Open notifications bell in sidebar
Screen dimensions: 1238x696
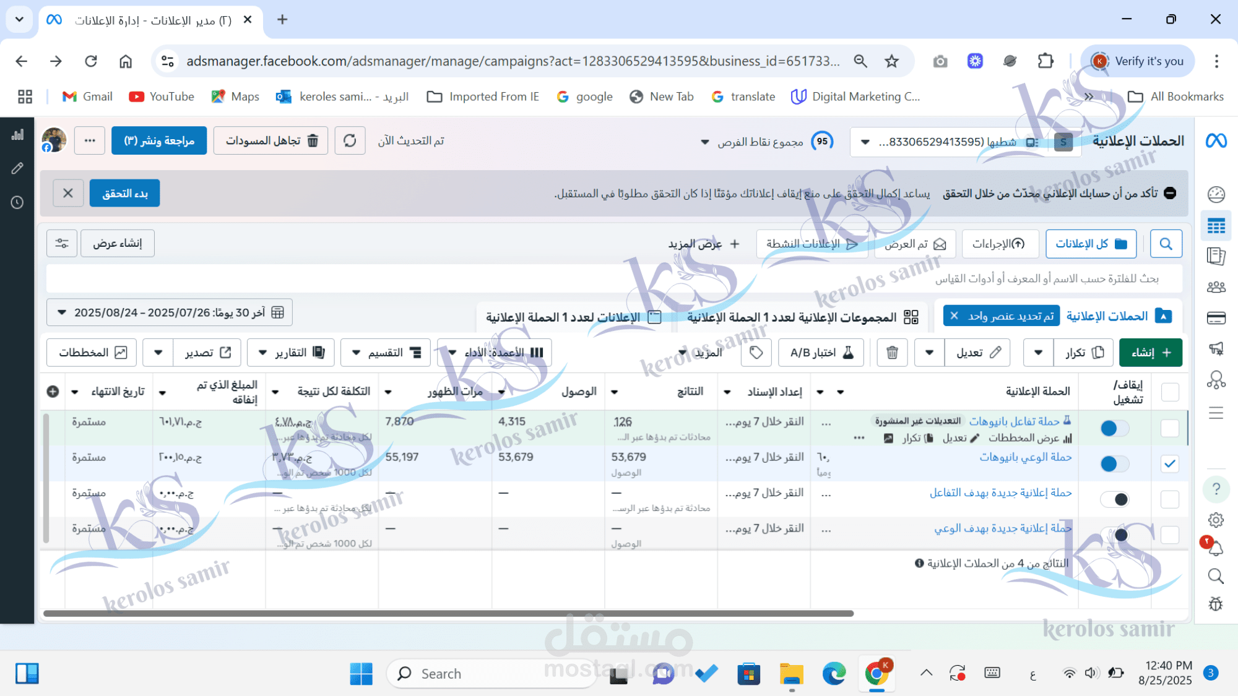tap(1216, 548)
